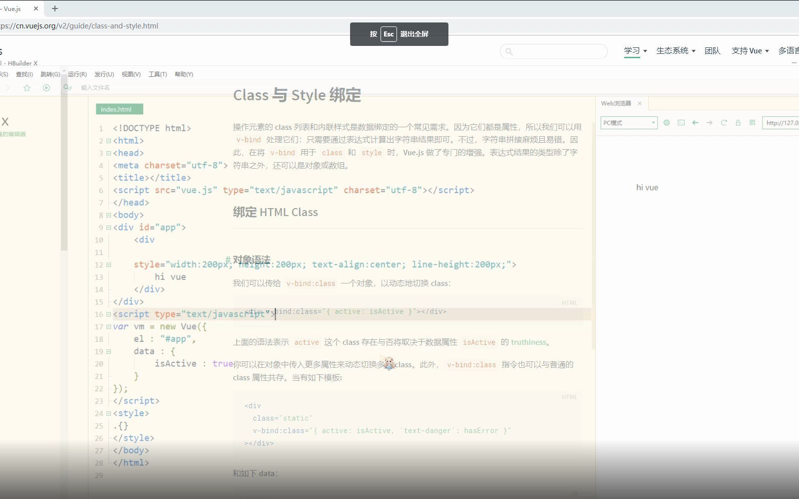Image resolution: width=799 pixels, height=499 pixels.
Task: Click the lock icon in the Web browser panel
Action: [x=738, y=123]
